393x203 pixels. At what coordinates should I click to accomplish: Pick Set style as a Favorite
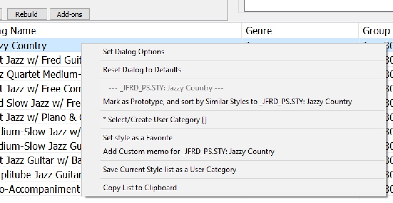(x=138, y=138)
